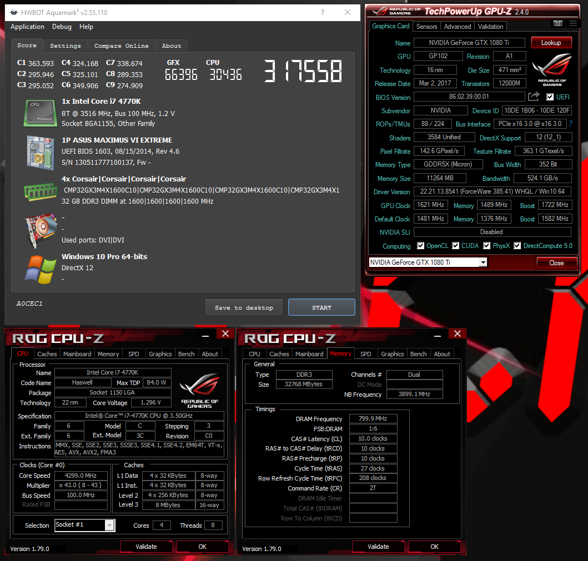This screenshot has width=588, height=561.
Task: Toggle the CUDA checkbox
Action: pos(456,246)
